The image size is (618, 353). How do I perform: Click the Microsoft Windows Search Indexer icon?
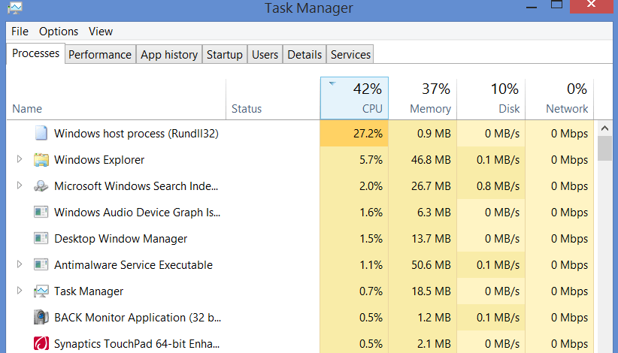41,186
